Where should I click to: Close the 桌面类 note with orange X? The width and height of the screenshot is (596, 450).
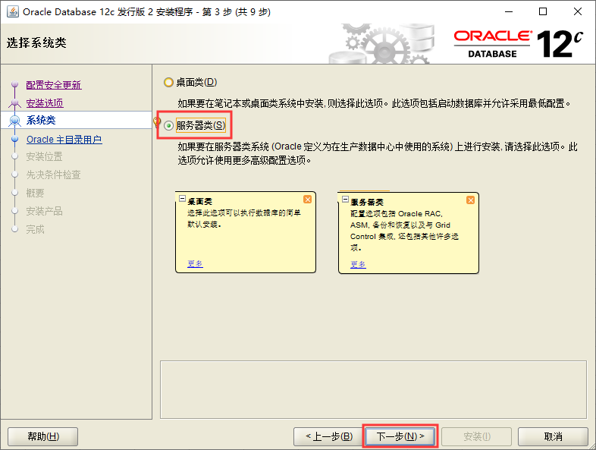pyautogui.click(x=307, y=199)
